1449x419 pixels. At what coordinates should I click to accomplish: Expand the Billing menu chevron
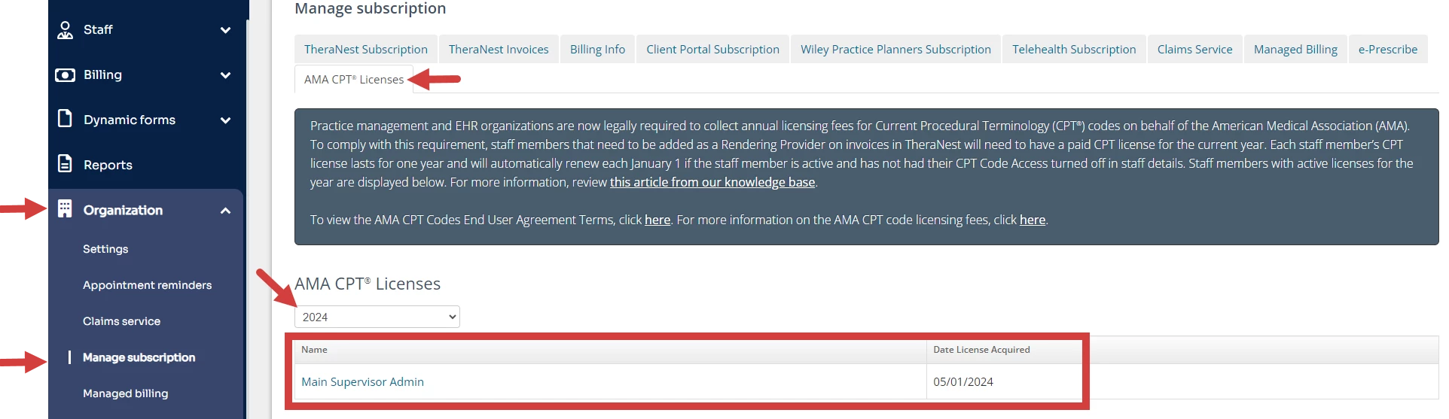click(225, 75)
